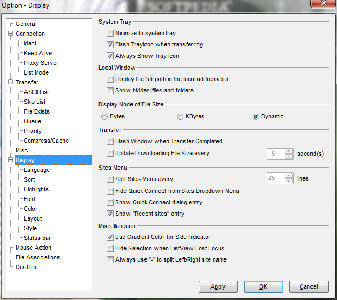Viewport: 337px width, 300px height.
Task: Enable Flash Window when Transfer Completed
Action: (110, 142)
